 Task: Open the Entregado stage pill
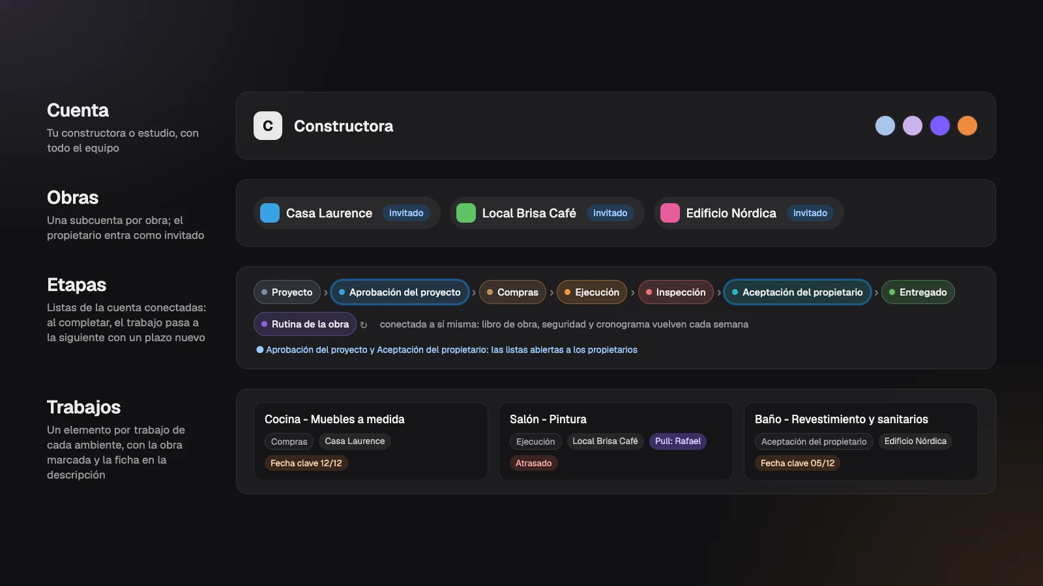(x=918, y=292)
